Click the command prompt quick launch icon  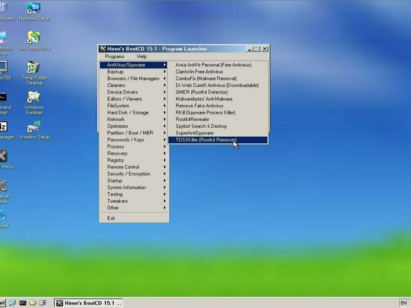23,303
